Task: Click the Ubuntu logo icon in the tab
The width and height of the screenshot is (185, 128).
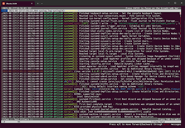Action: pyautogui.click(x=3, y=3)
